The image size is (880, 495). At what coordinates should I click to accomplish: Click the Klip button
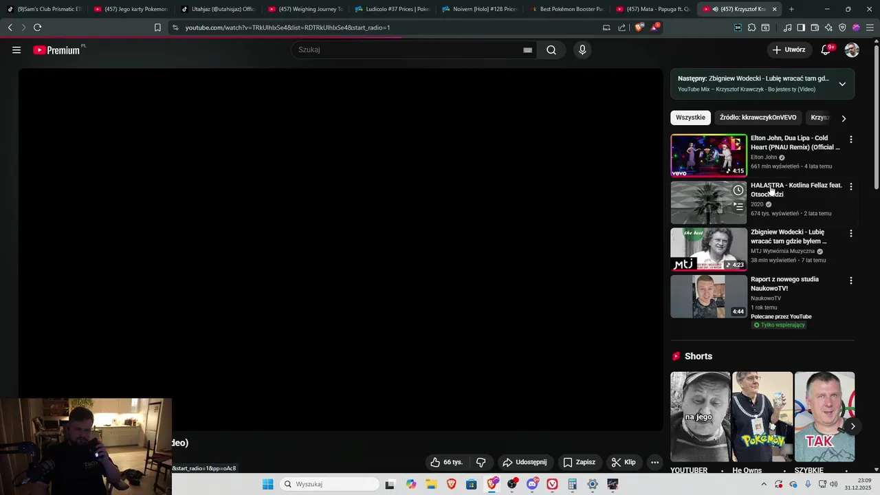pos(624,462)
